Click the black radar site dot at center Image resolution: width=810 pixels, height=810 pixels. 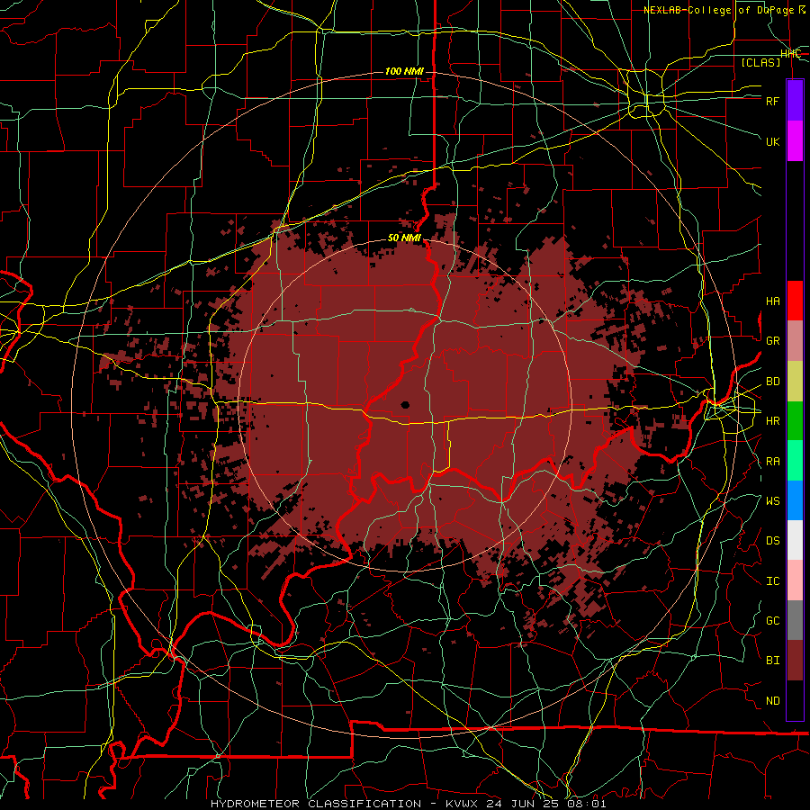click(x=405, y=405)
